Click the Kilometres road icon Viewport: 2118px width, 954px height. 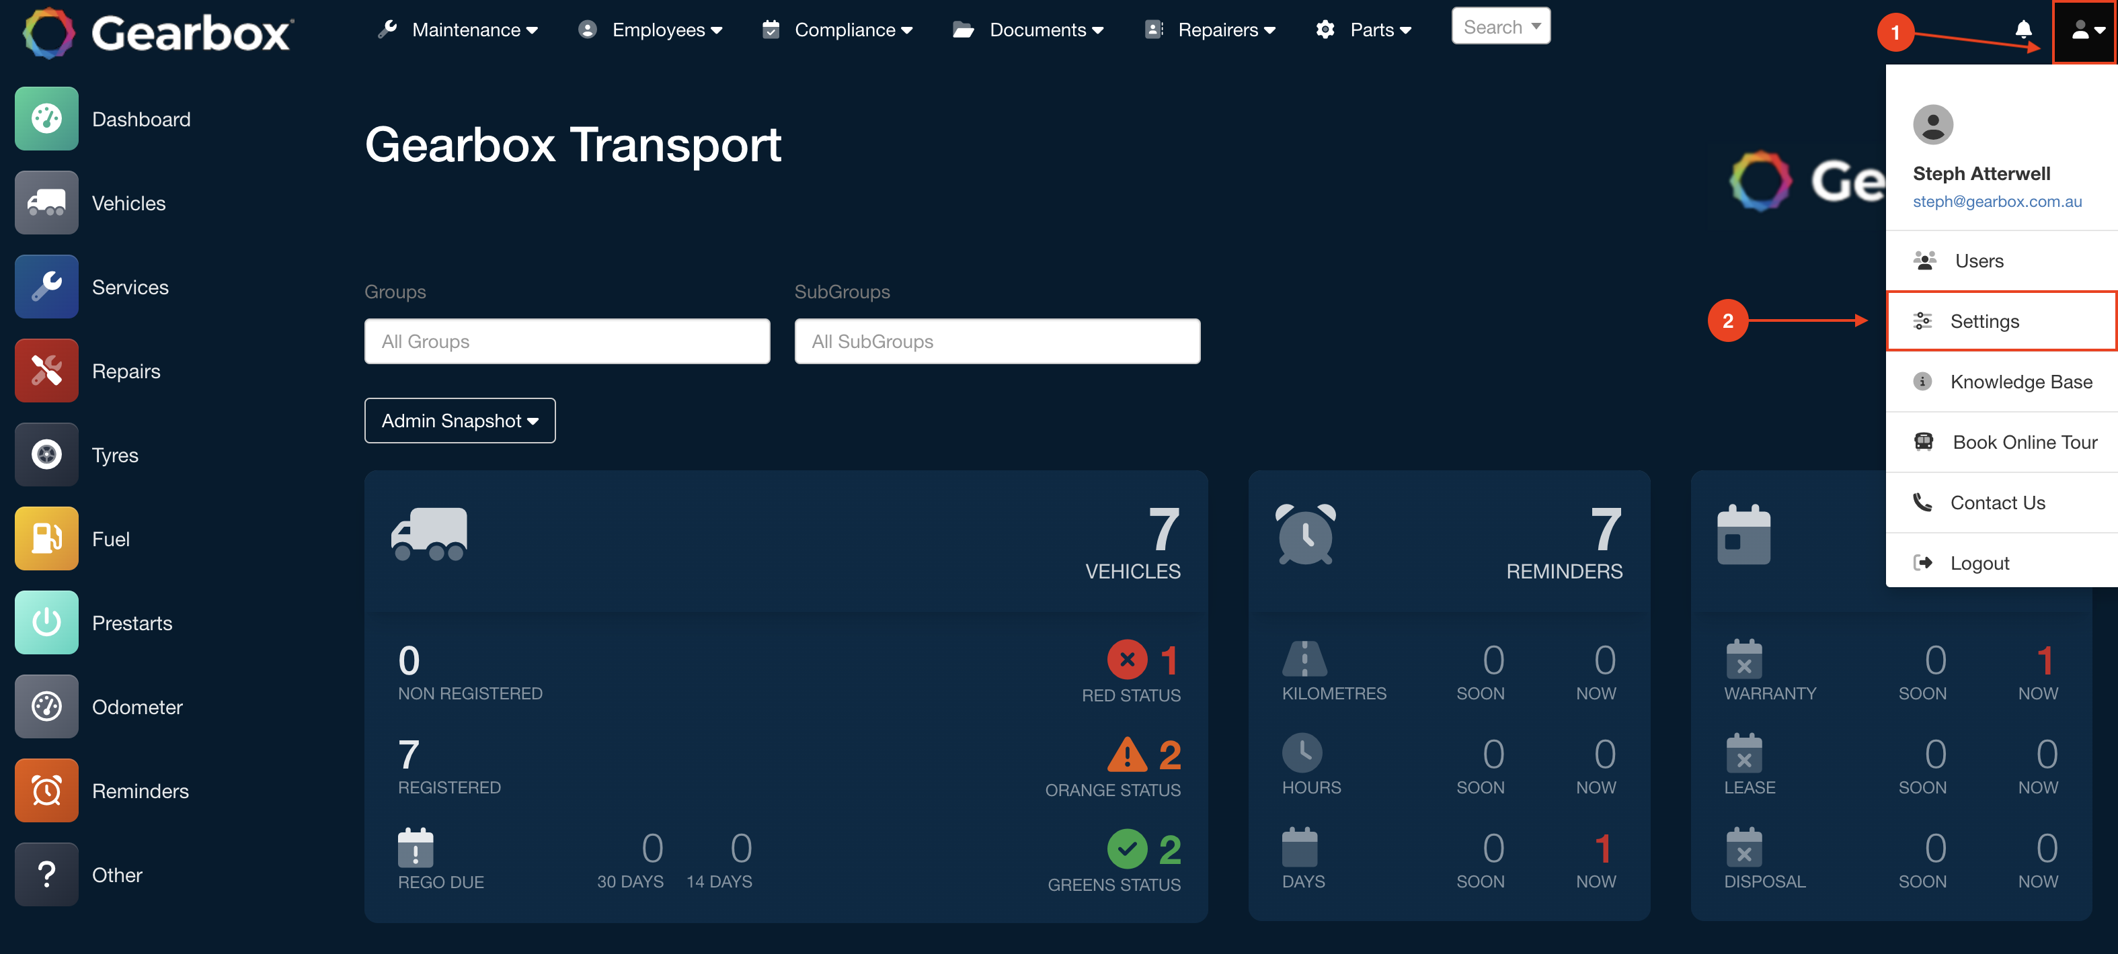point(1304,659)
